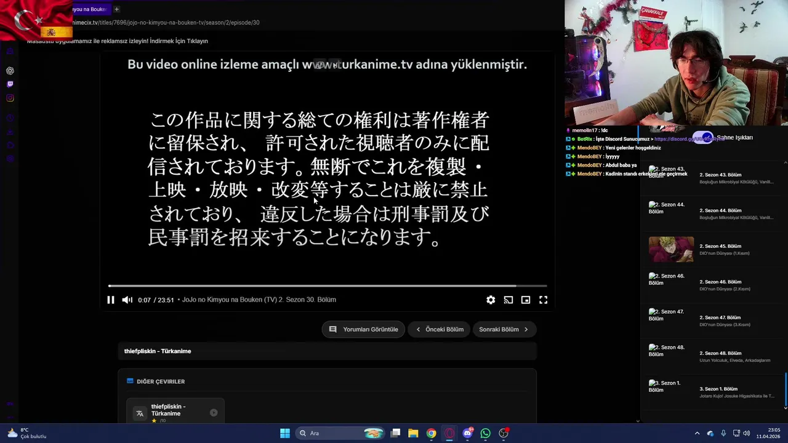This screenshot has width=788, height=443.
Task: Click the 2. Sezon 45. Bölüm thumbnail
Action: 671,249
